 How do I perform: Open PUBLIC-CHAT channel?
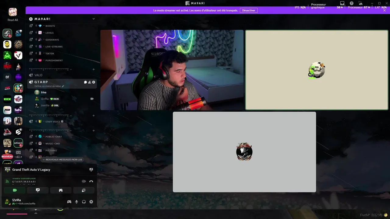tap(62, 137)
